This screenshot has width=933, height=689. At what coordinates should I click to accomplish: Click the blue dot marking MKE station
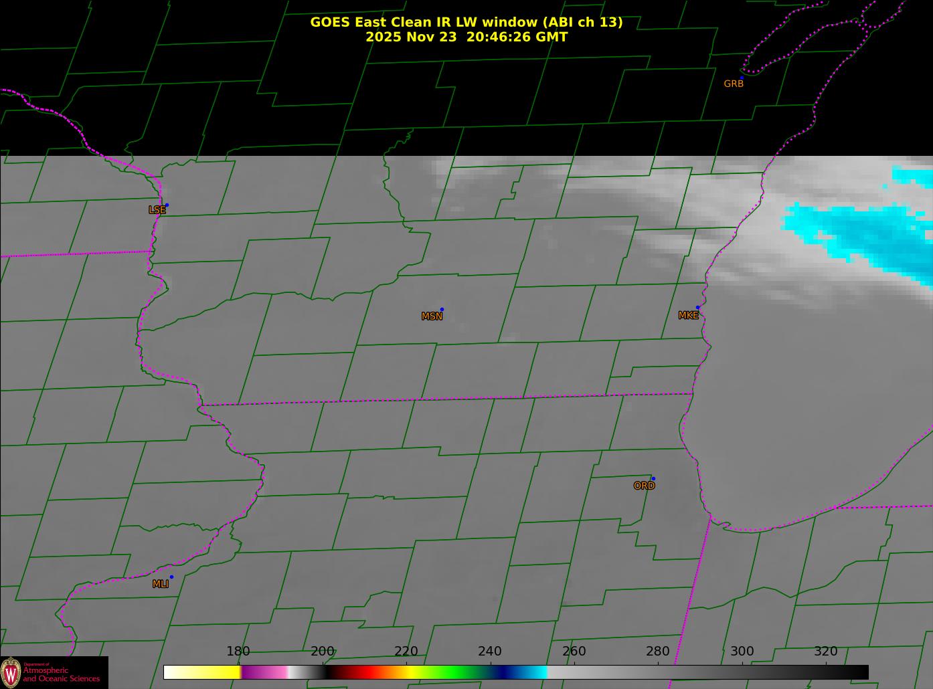click(697, 308)
